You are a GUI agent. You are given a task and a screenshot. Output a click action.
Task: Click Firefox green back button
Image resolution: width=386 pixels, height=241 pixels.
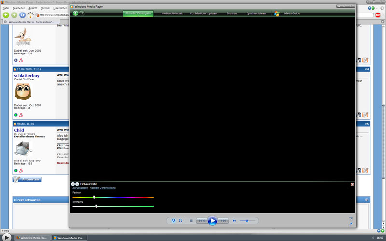(6, 15)
